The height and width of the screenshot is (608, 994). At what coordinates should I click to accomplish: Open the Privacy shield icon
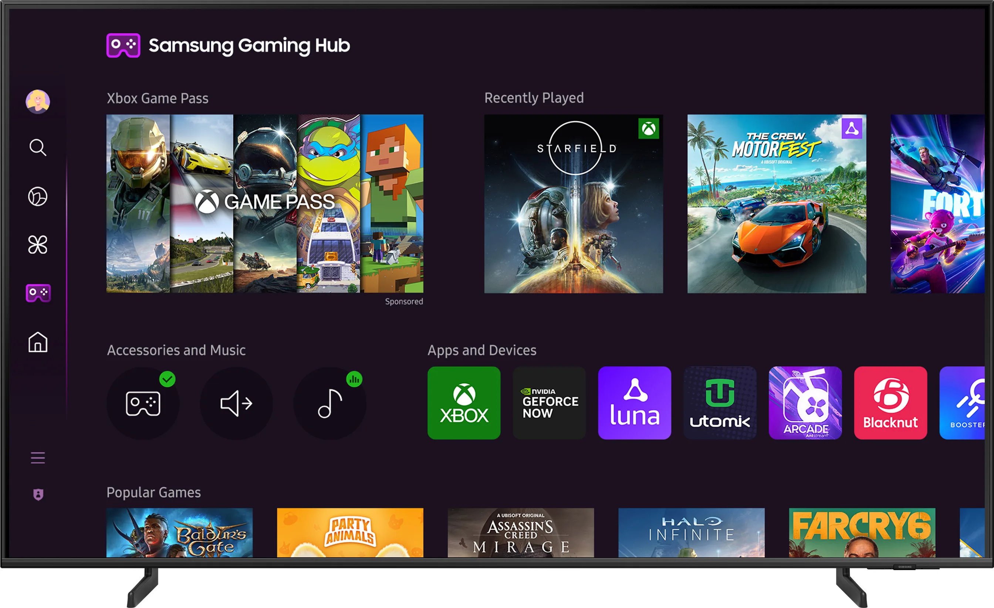[x=38, y=495]
